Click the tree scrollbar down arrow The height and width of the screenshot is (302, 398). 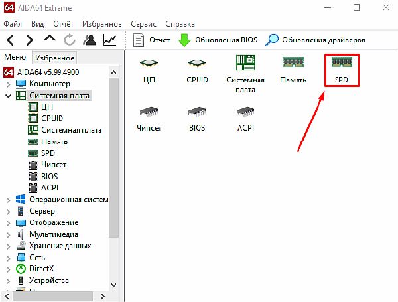[x=113, y=285]
